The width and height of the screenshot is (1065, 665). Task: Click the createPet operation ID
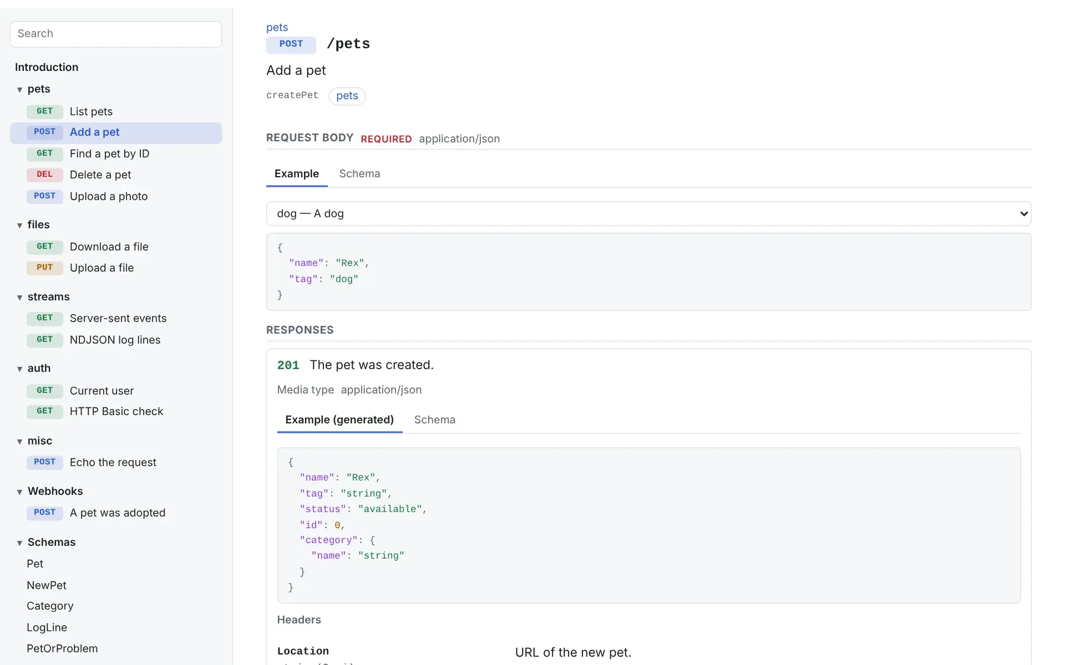pos(292,95)
